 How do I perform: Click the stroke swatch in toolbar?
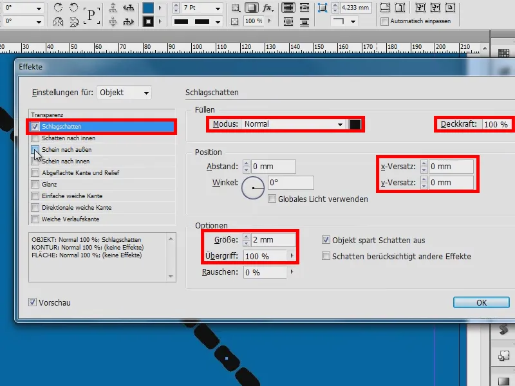pos(148,22)
